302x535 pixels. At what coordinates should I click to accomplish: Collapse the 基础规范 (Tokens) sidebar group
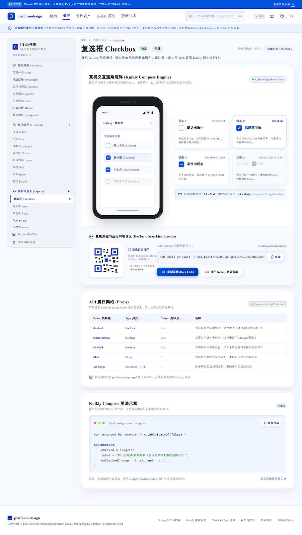click(42, 65)
